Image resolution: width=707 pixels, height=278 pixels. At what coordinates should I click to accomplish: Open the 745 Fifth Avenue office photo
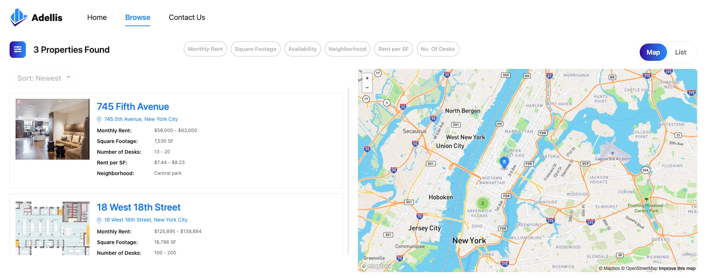(53, 129)
